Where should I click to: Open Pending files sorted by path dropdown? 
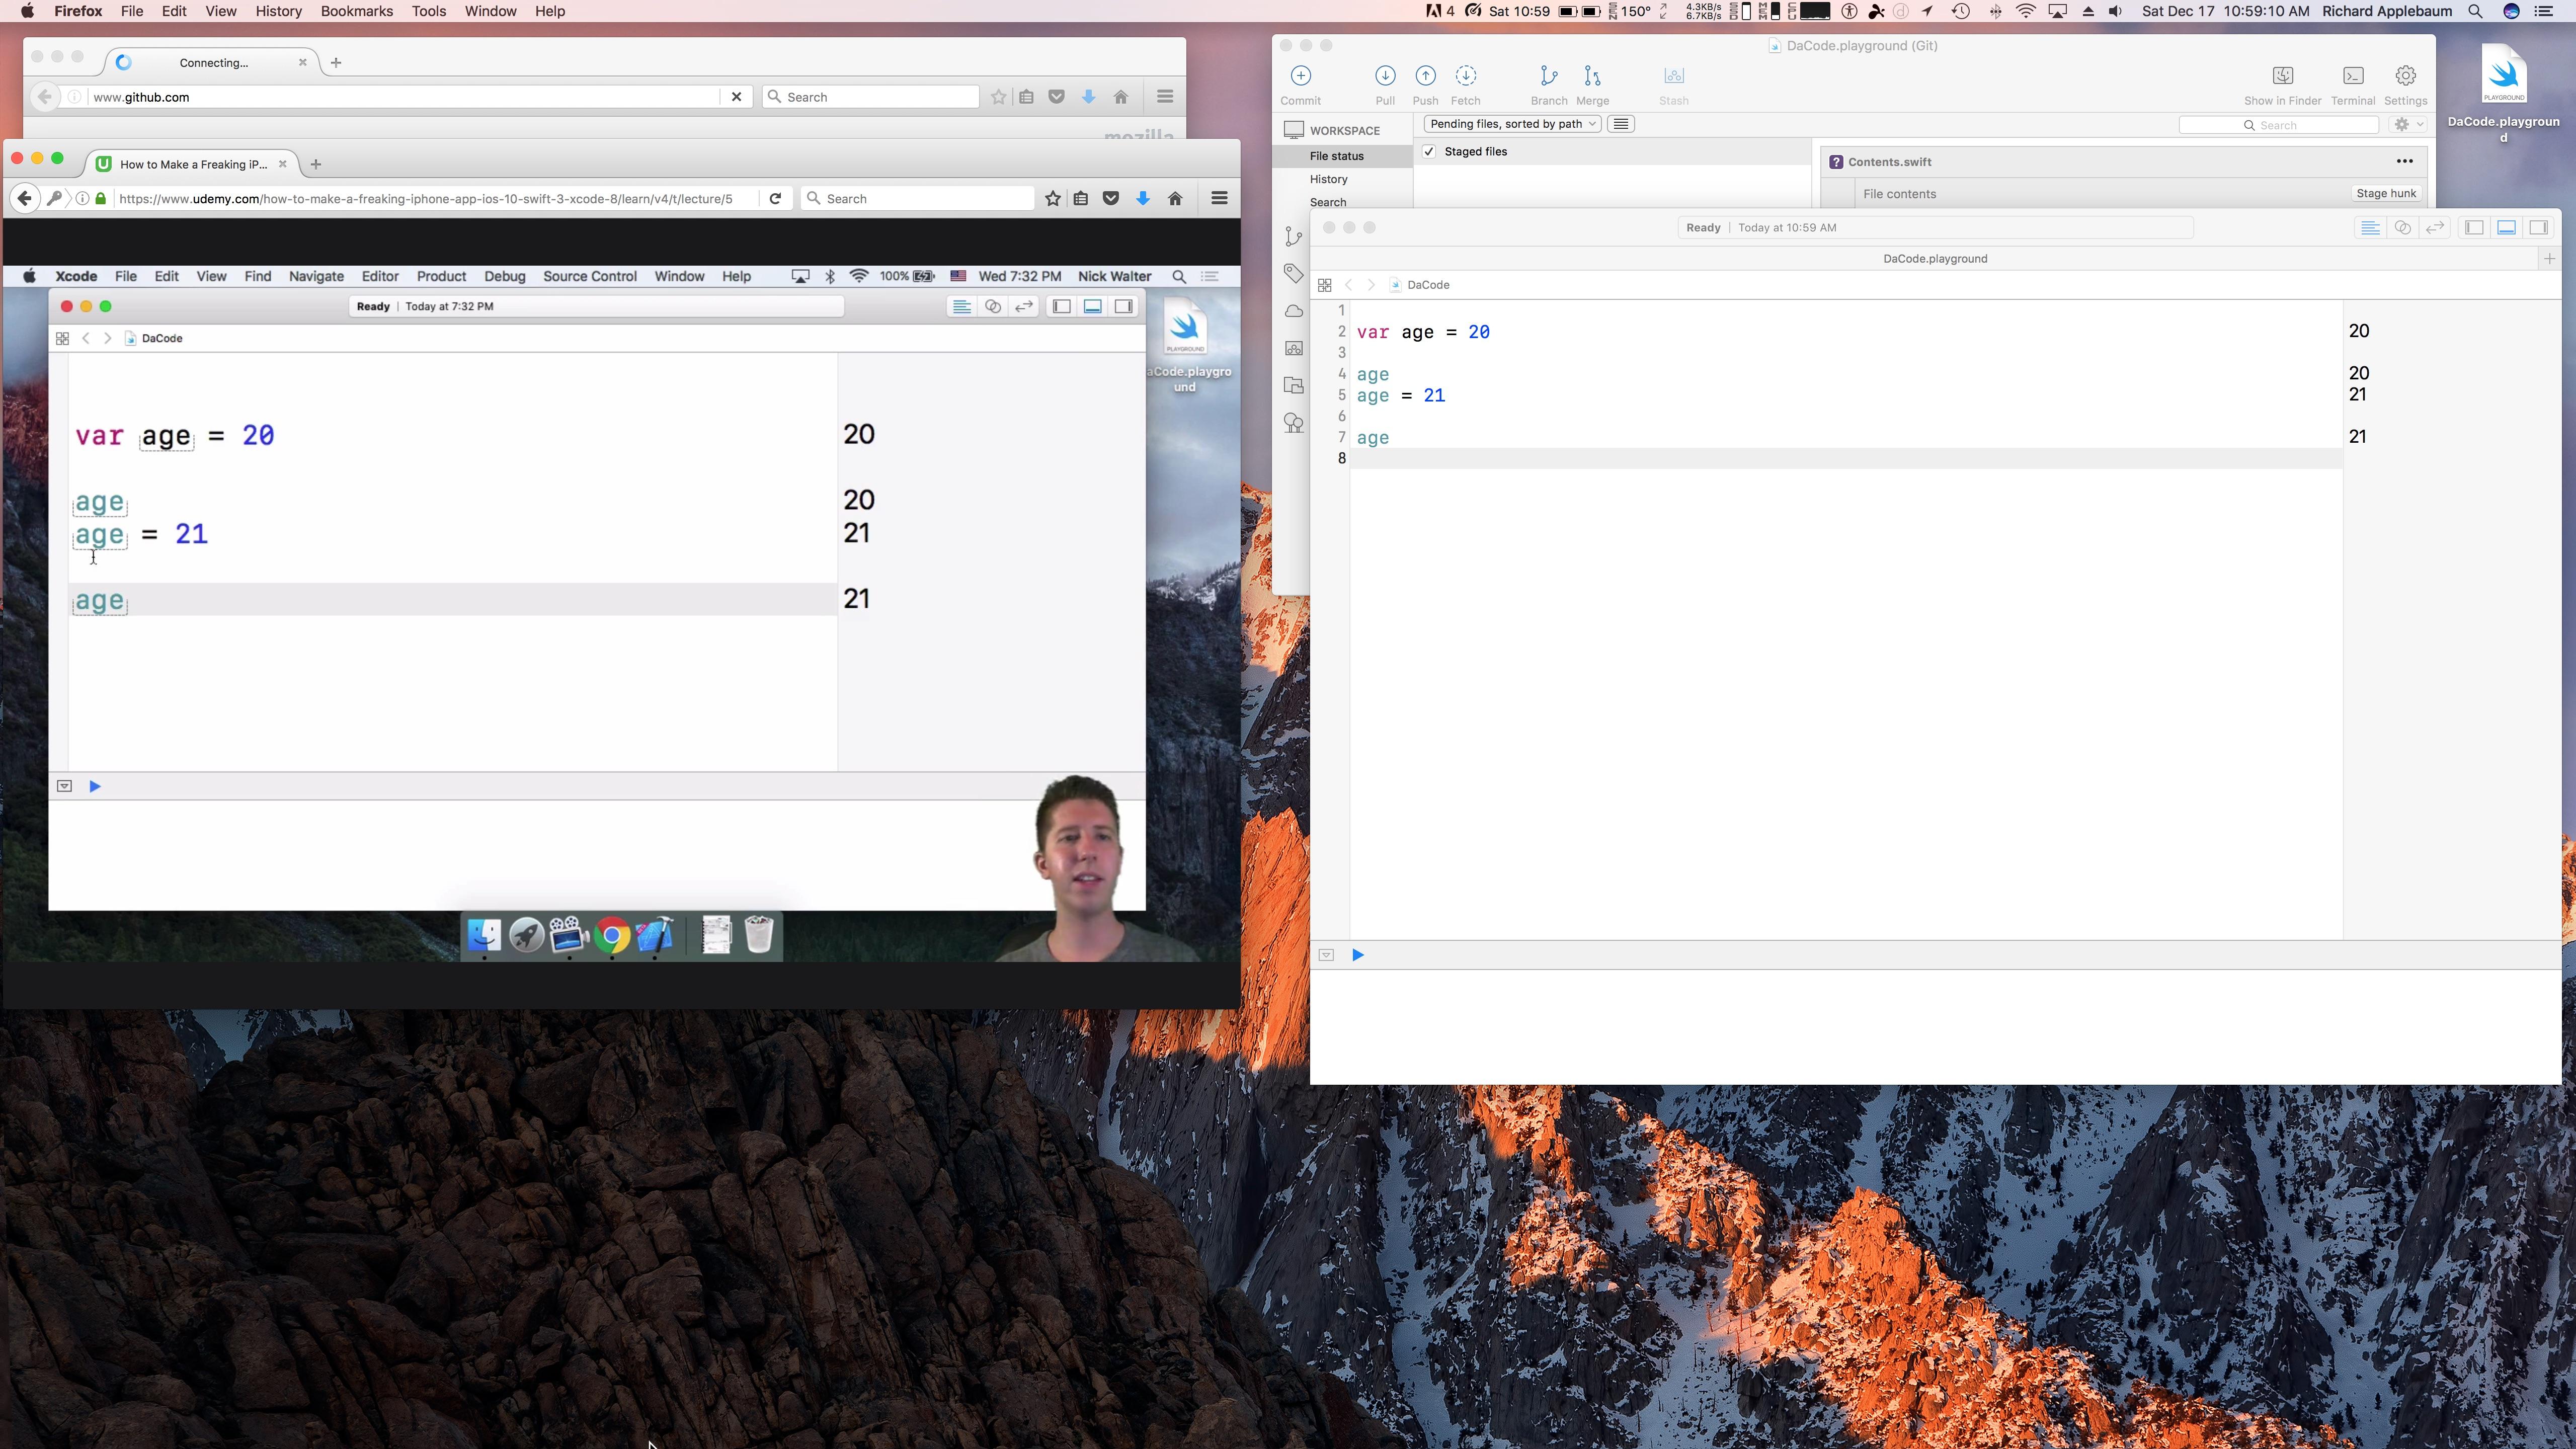pos(1512,124)
